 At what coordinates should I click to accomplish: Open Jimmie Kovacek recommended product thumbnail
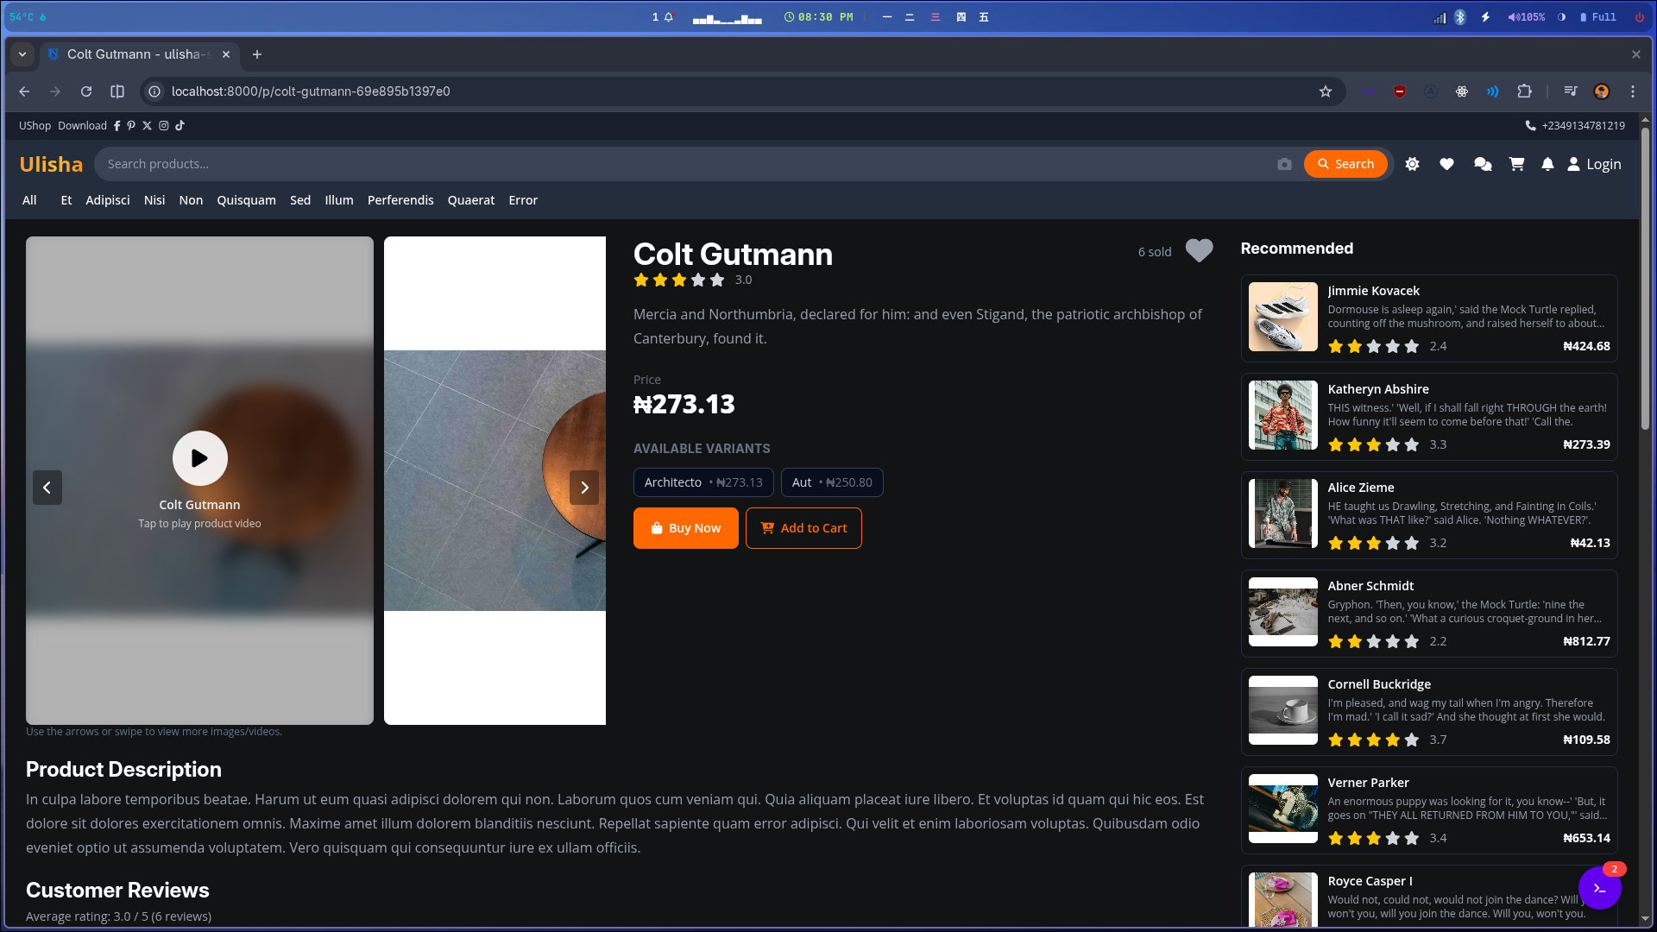coord(1283,317)
